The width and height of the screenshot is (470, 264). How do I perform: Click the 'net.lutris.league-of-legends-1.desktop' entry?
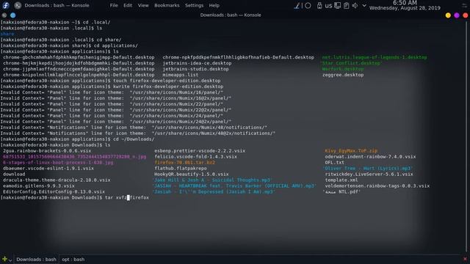375,57
